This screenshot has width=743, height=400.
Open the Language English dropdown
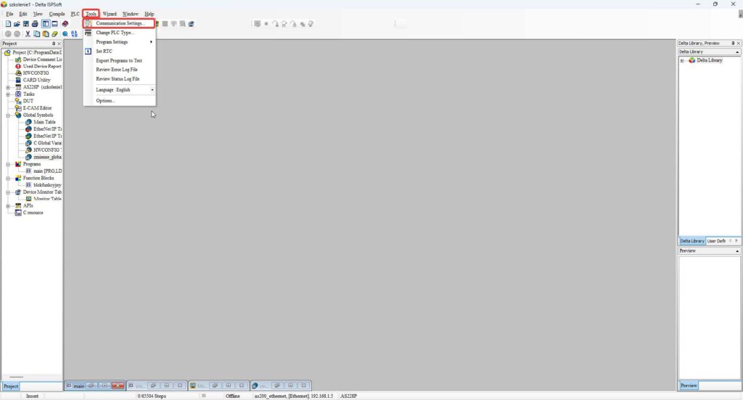(x=152, y=90)
